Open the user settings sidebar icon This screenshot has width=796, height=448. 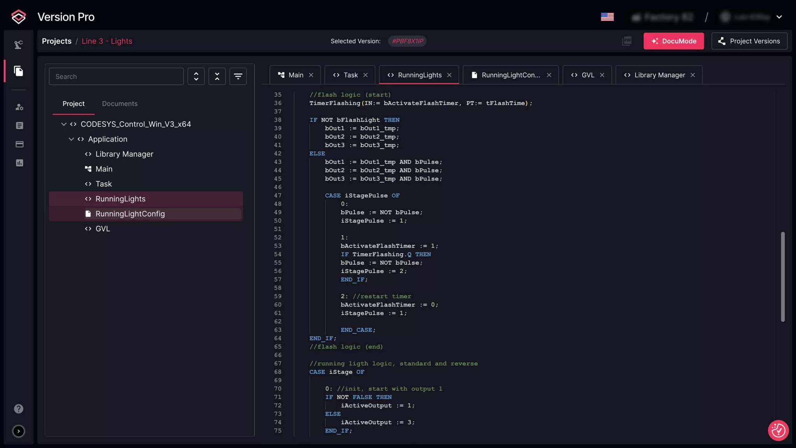pos(19,107)
